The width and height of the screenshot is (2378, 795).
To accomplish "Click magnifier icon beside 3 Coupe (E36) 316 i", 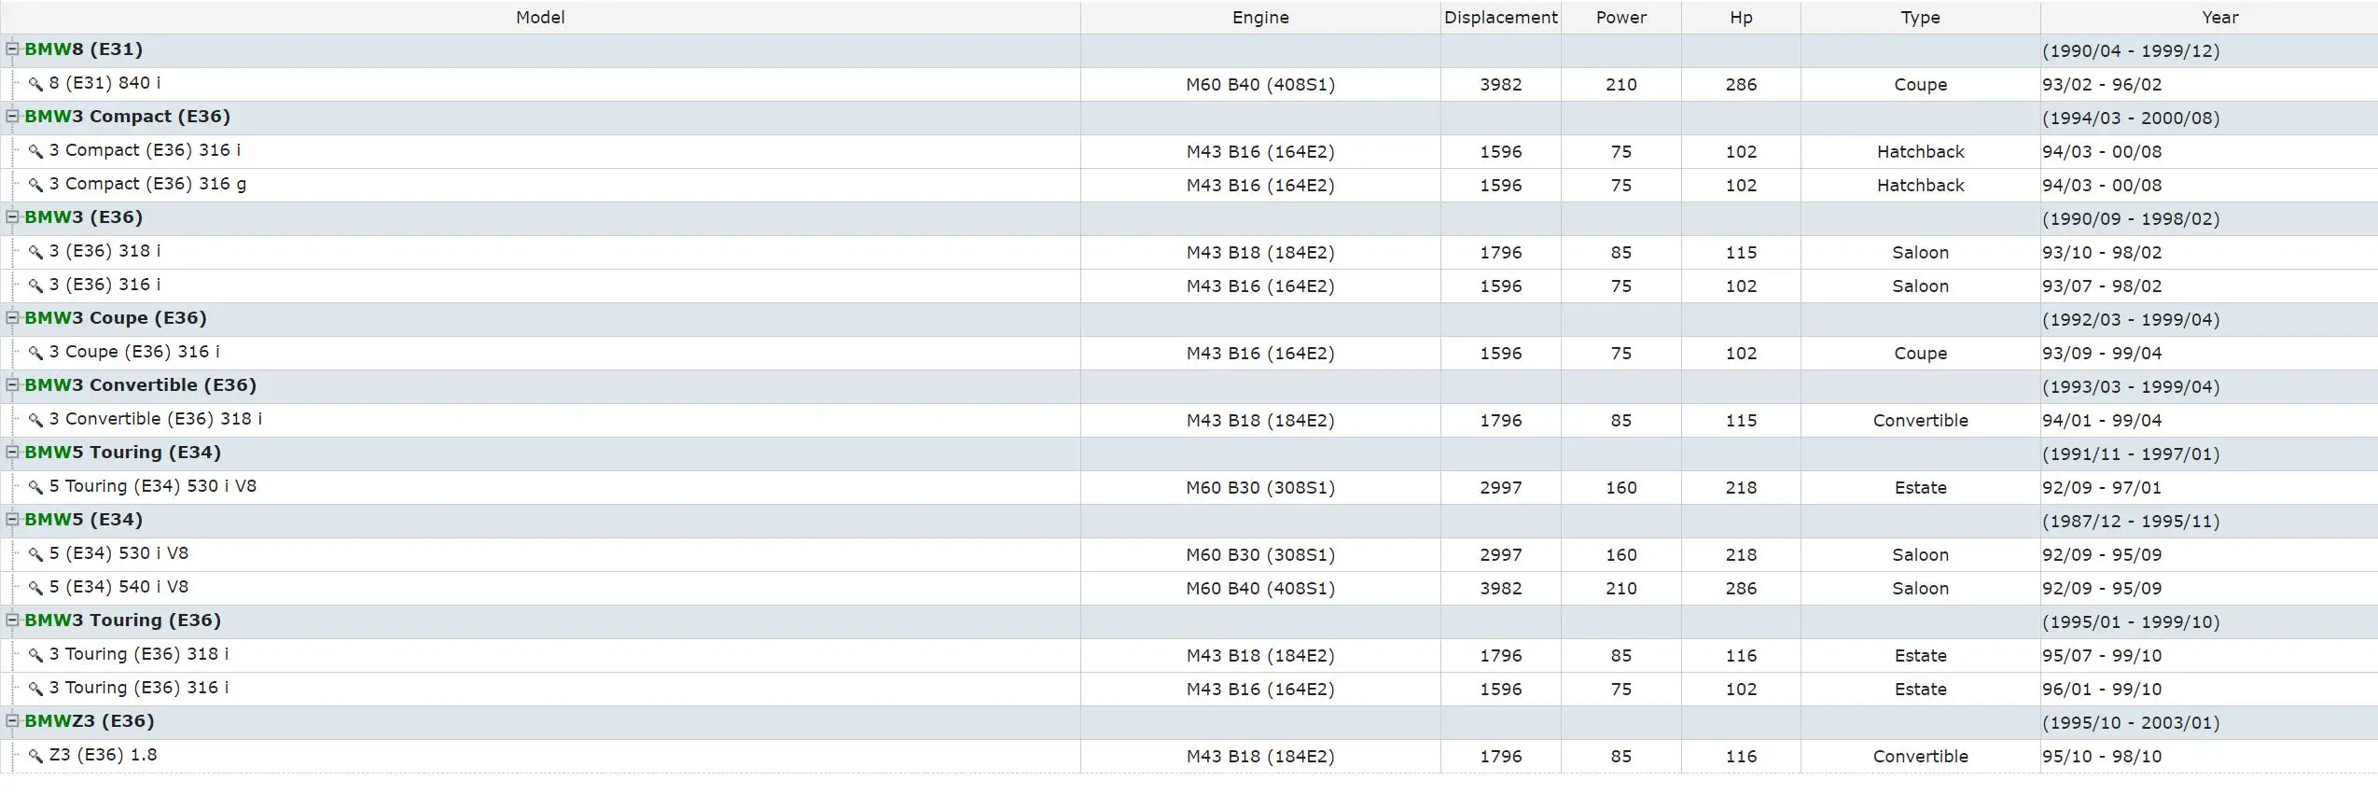I will (35, 353).
